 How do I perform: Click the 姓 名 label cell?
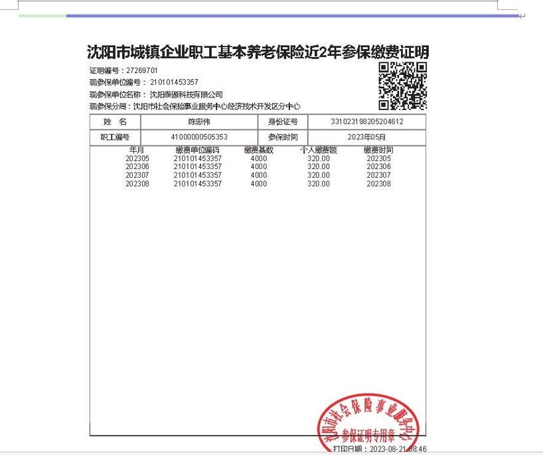pyautogui.click(x=115, y=122)
